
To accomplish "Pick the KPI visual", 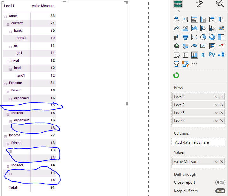I will [x=221, y=46].
